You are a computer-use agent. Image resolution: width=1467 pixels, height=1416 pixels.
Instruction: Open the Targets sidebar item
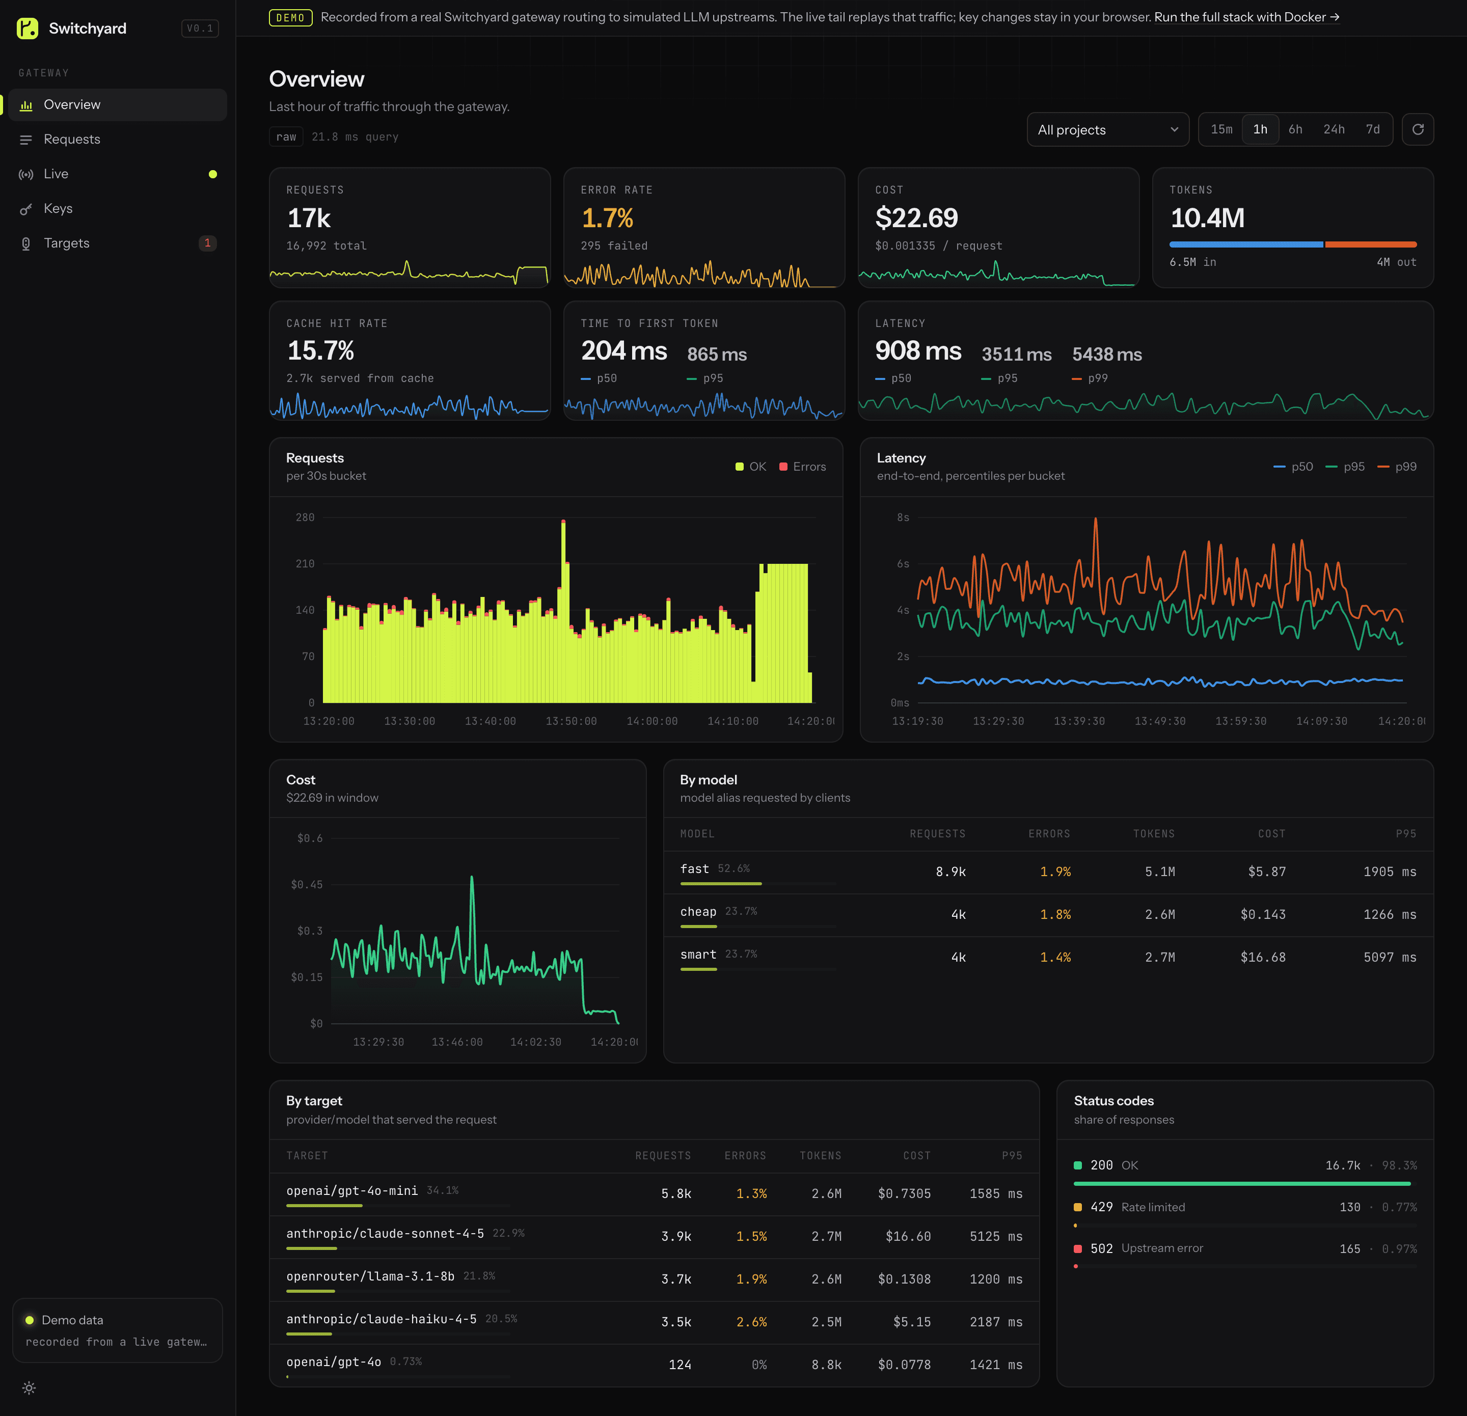[x=118, y=243]
